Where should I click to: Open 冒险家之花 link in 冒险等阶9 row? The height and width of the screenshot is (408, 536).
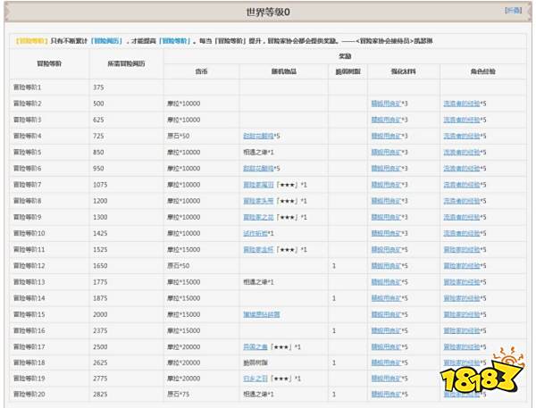(x=260, y=216)
